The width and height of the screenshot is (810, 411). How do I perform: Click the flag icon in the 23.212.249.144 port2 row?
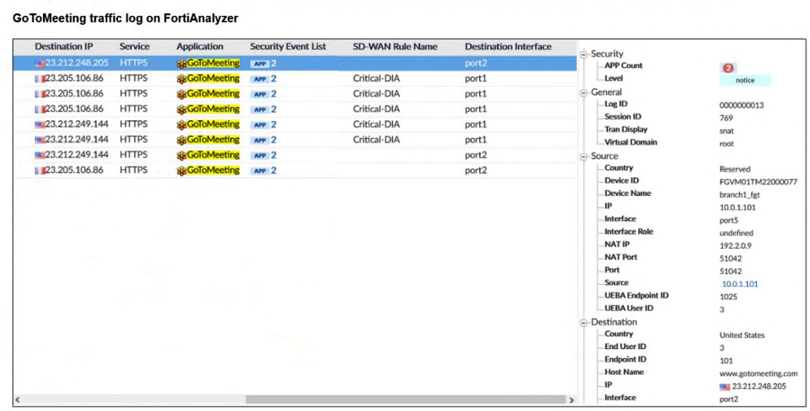pyautogui.click(x=40, y=155)
